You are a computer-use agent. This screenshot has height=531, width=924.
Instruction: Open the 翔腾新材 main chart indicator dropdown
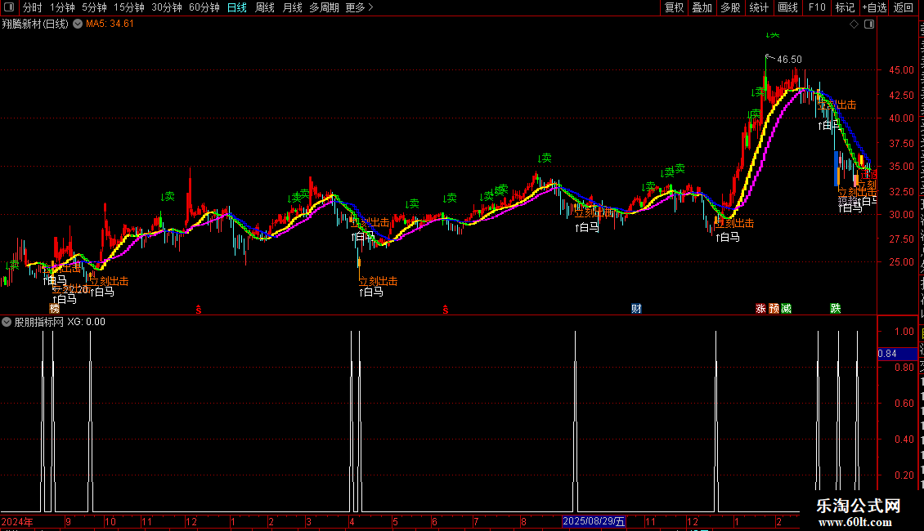click(x=77, y=25)
